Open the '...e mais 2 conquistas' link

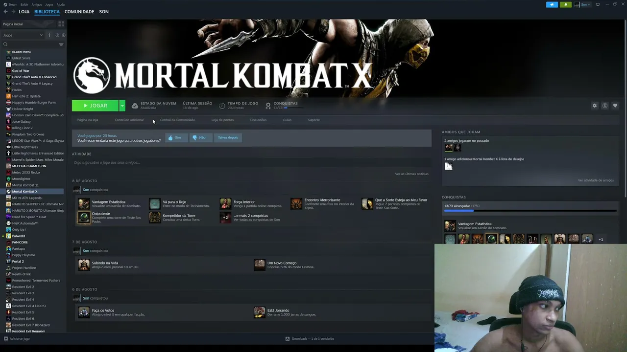(251, 216)
